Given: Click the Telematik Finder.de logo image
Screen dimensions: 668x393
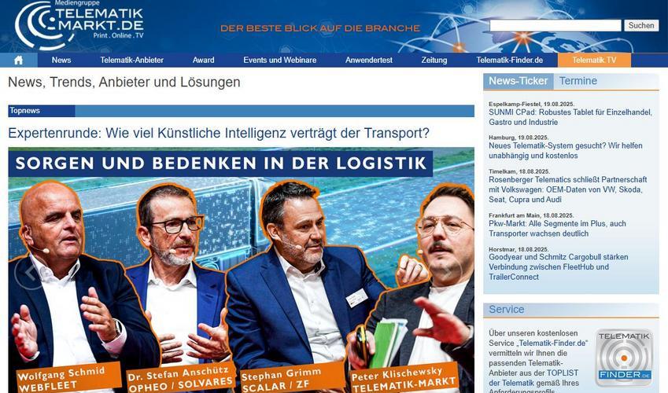Looking at the screenshot, I should (624, 357).
